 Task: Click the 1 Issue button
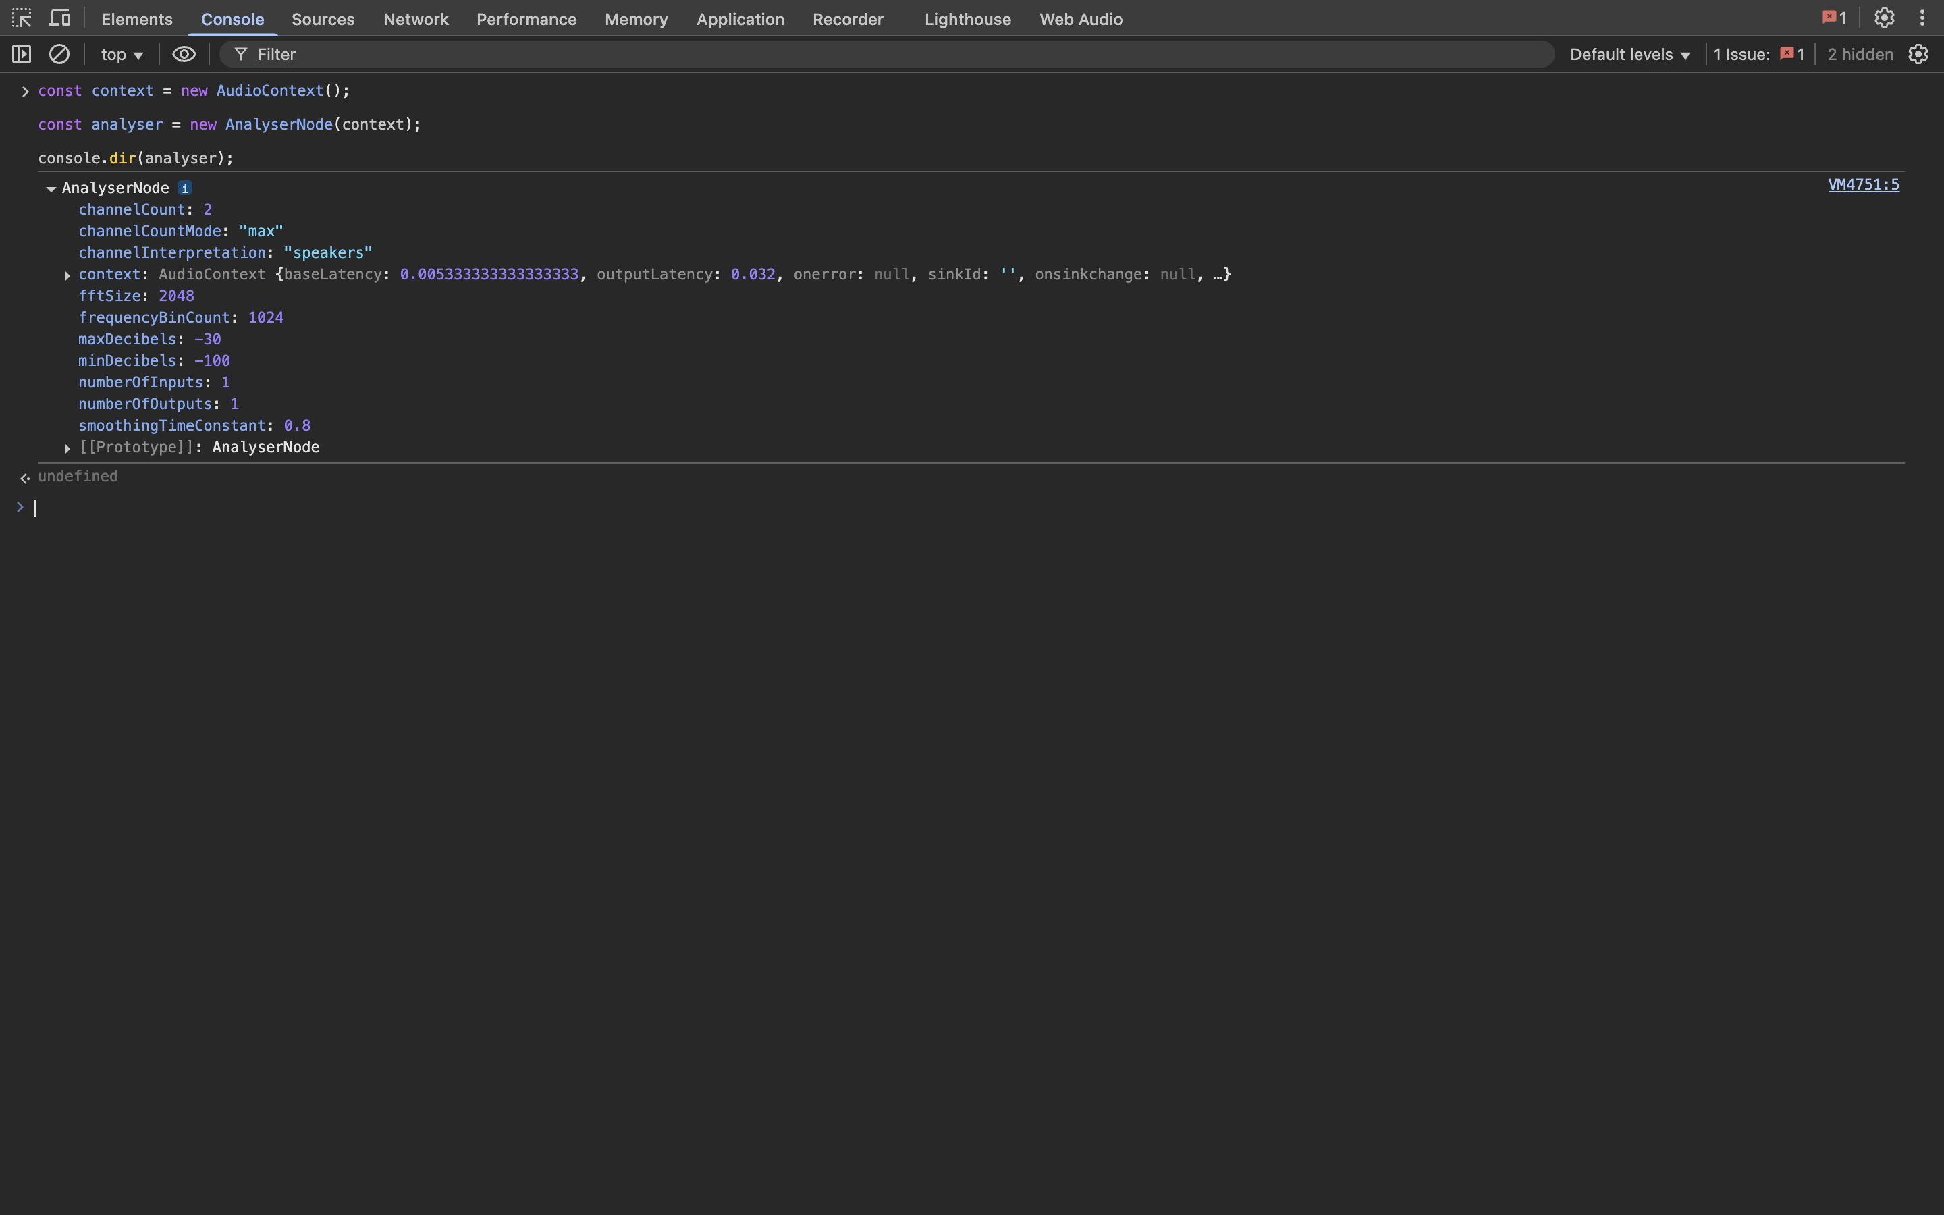(x=1758, y=54)
